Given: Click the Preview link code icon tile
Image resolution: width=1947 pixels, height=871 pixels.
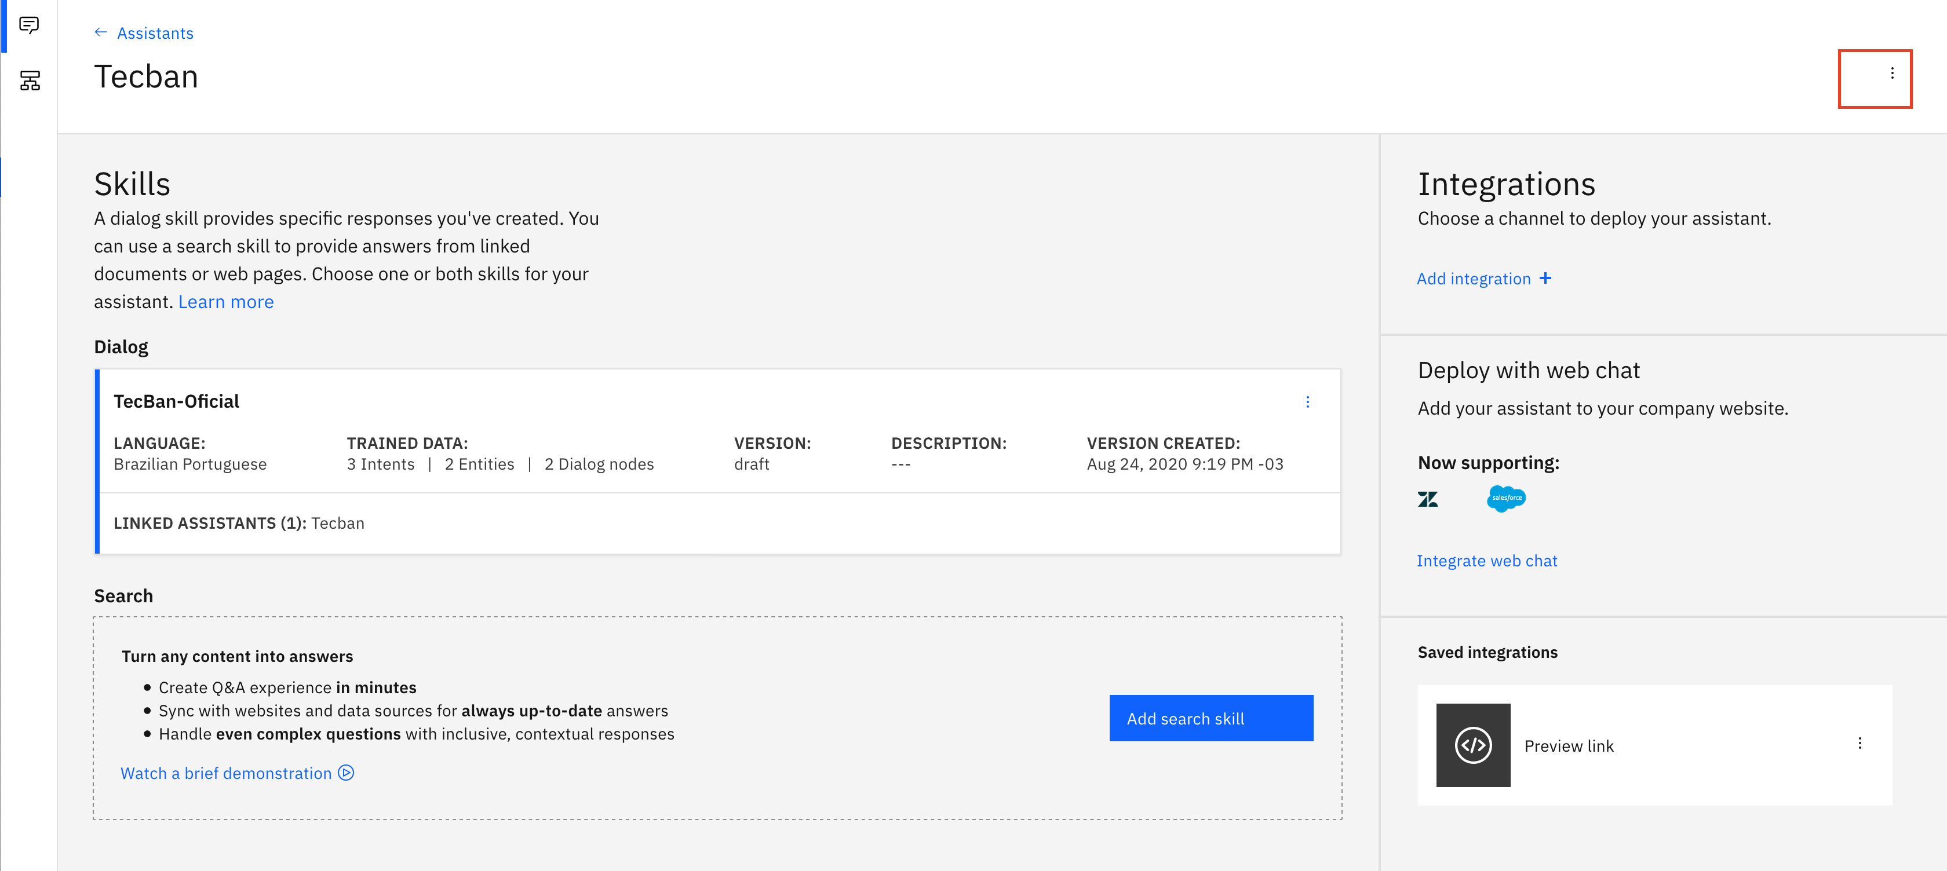Looking at the screenshot, I should (x=1472, y=745).
